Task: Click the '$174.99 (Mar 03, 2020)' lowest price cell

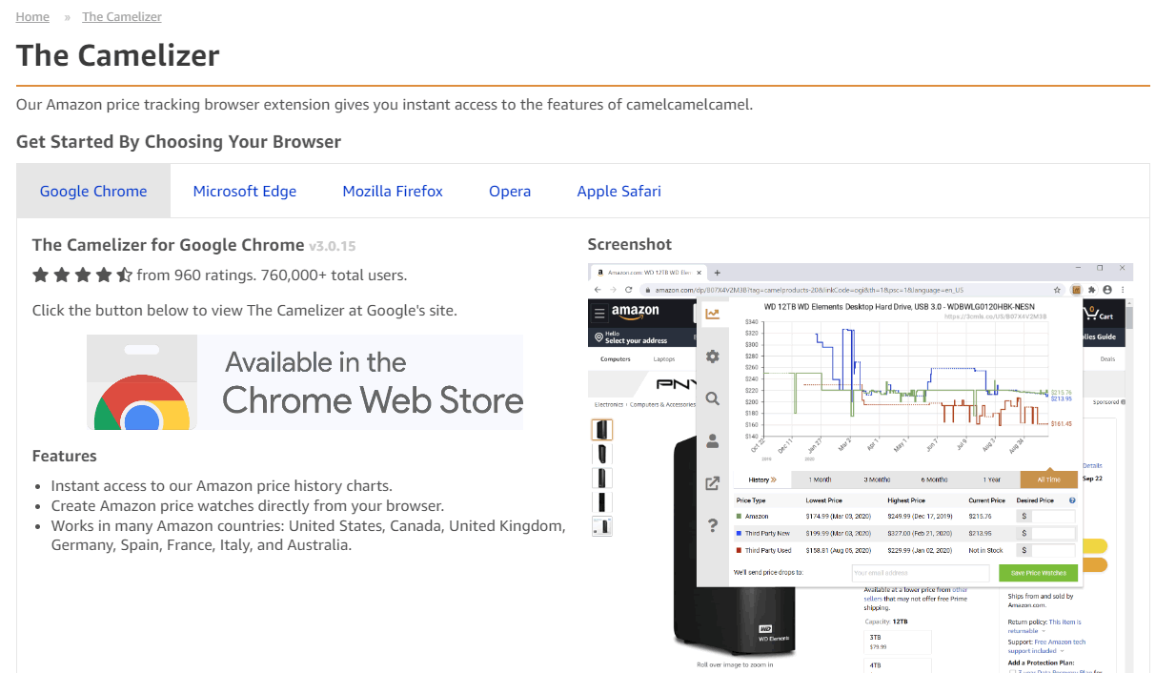Action: (839, 516)
